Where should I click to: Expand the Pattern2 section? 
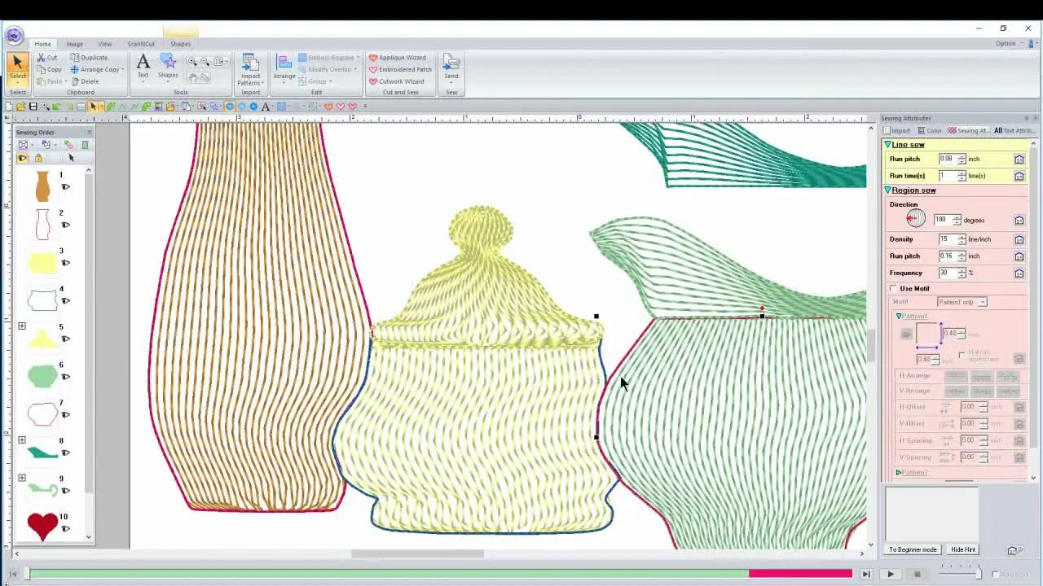[x=899, y=472]
